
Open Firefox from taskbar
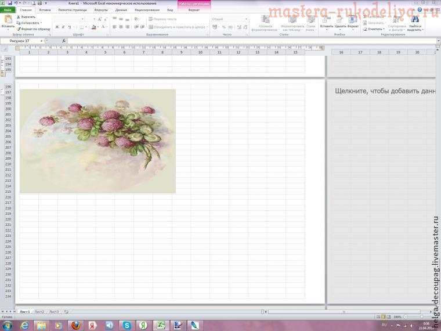(x=75, y=325)
